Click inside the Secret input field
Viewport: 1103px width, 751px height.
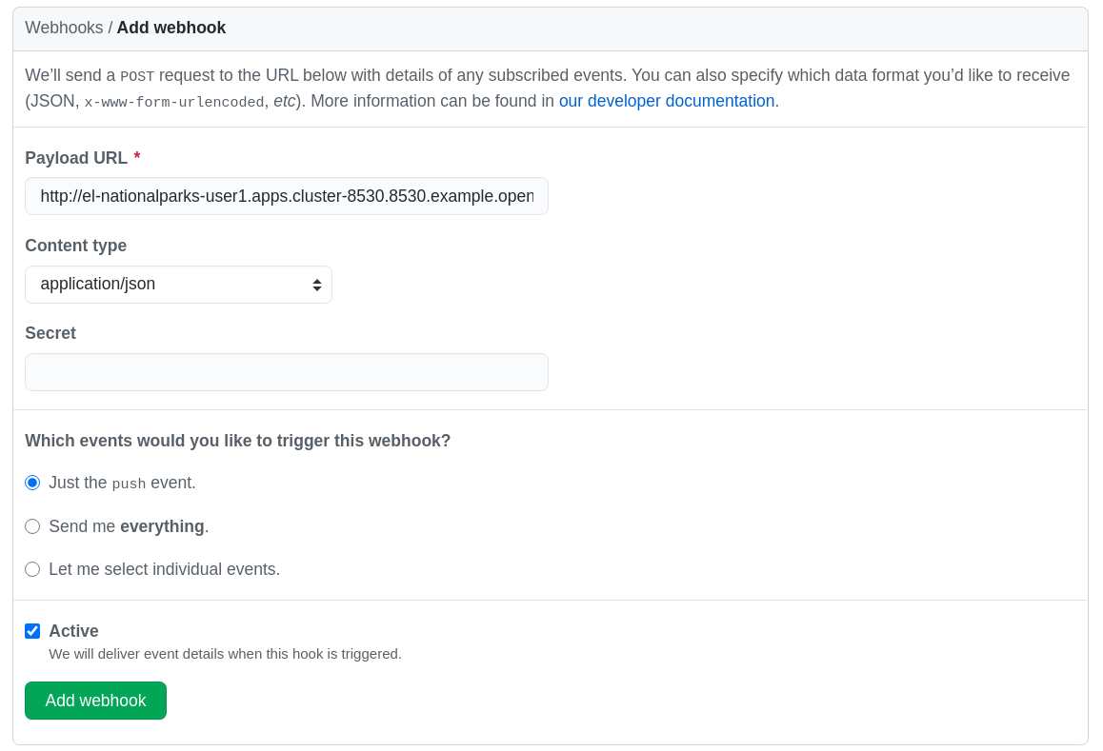tap(286, 372)
